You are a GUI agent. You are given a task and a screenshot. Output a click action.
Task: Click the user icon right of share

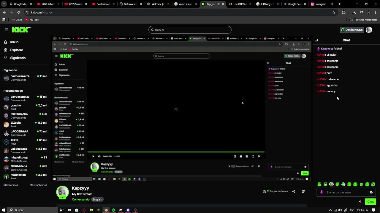303,191
